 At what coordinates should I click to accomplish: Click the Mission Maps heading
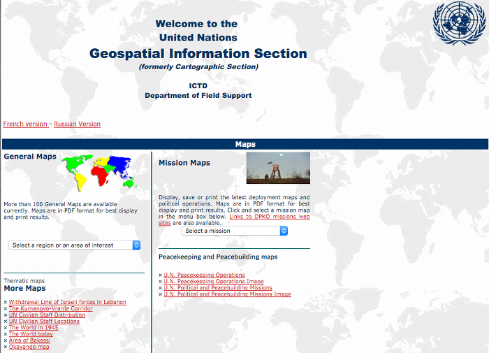[x=184, y=163]
